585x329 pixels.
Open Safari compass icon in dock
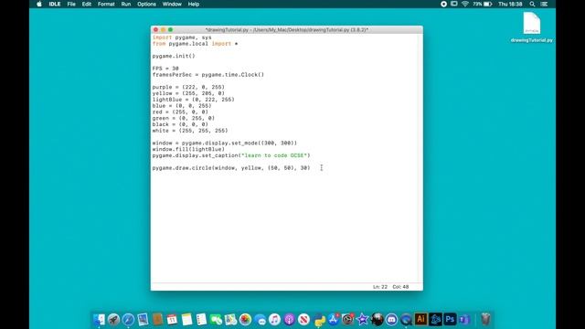point(128,320)
